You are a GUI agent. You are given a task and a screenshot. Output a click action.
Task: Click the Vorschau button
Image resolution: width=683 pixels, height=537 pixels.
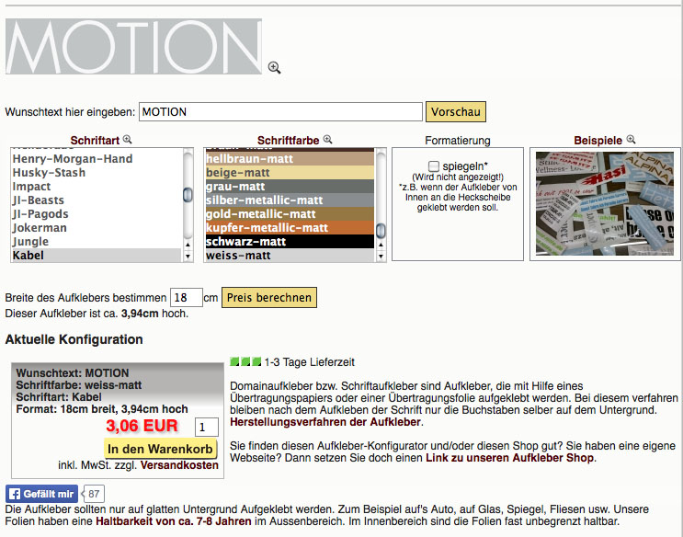456,112
